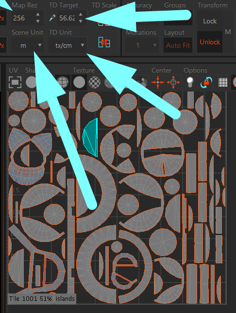Select the cyan highlighted UV island
The height and width of the screenshot is (313, 236).
(91, 137)
